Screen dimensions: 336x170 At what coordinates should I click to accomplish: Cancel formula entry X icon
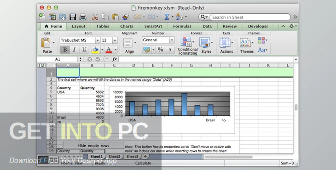pyautogui.click(x=90, y=59)
